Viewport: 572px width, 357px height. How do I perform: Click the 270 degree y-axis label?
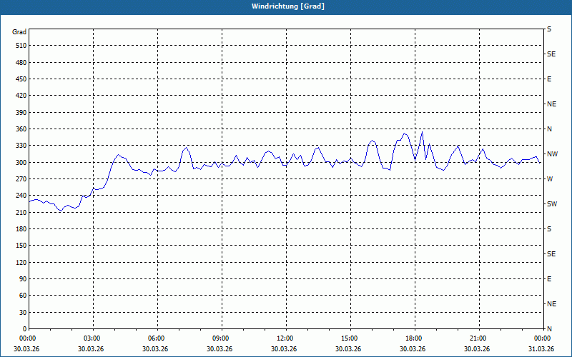click(x=19, y=179)
